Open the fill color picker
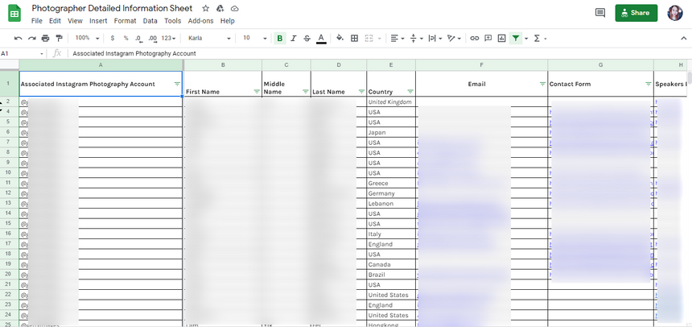Image resolution: width=692 pixels, height=327 pixels. point(340,38)
